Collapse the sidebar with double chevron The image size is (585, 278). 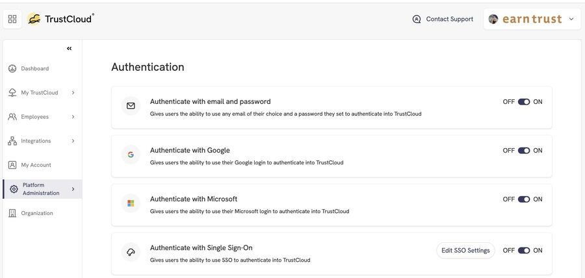pyautogui.click(x=70, y=49)
